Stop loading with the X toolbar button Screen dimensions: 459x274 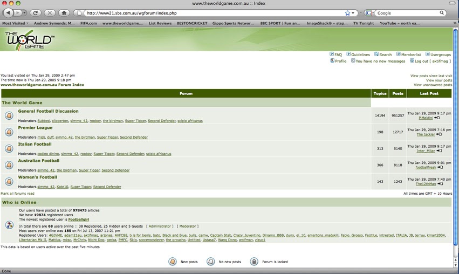50,13
